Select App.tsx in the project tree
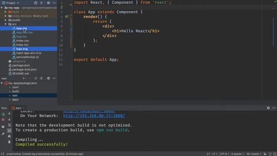The width and height of the screenshot is (277, 156). tap(21, 36)
